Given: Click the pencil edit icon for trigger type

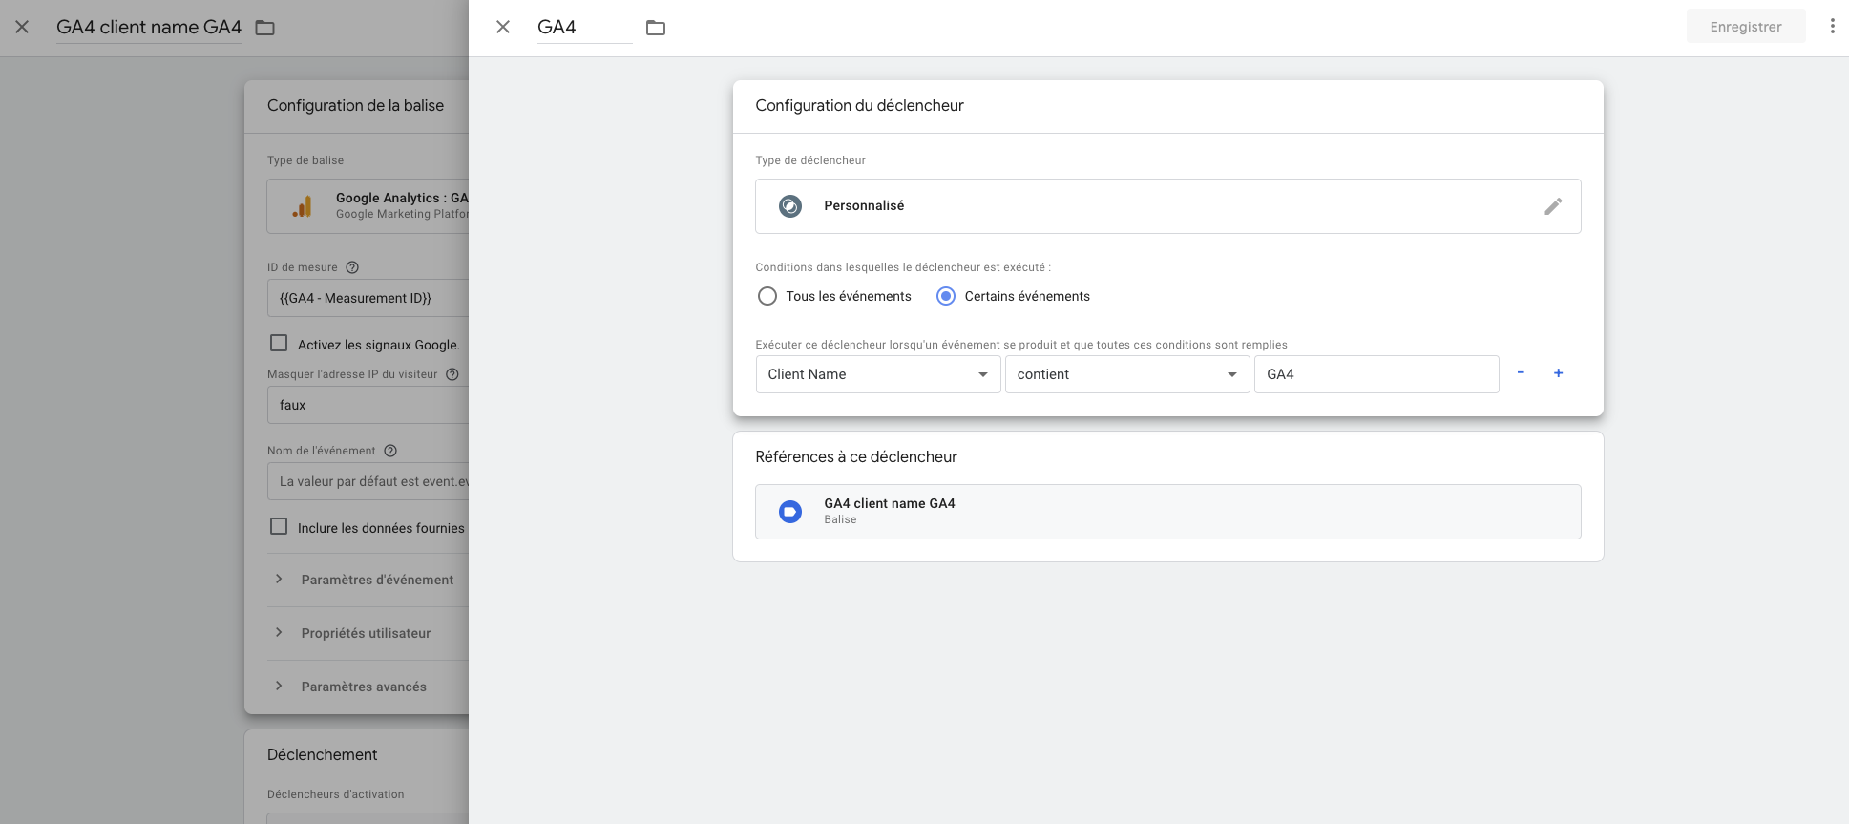Looking at the screenshot, I should pos(1553,206).
